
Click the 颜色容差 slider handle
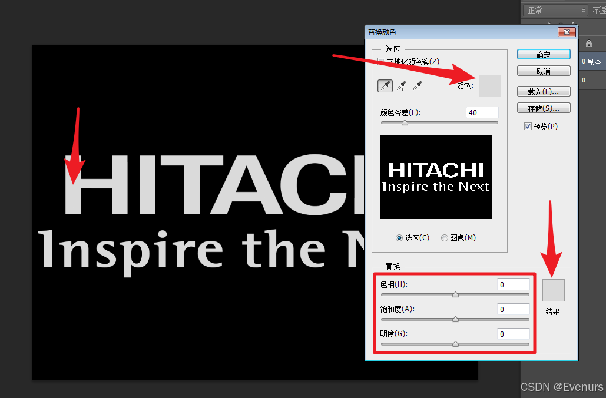(405, 122)
